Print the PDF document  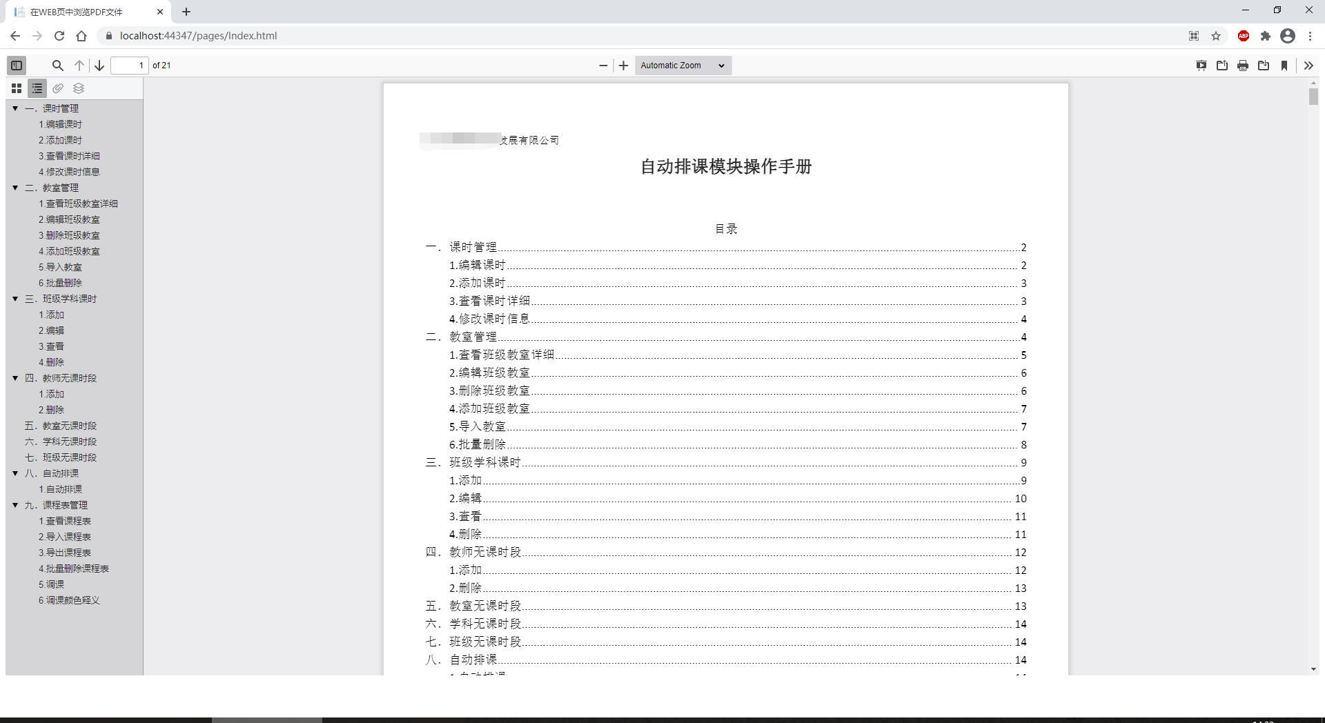pyautogui.click(x=1243, y=66)
